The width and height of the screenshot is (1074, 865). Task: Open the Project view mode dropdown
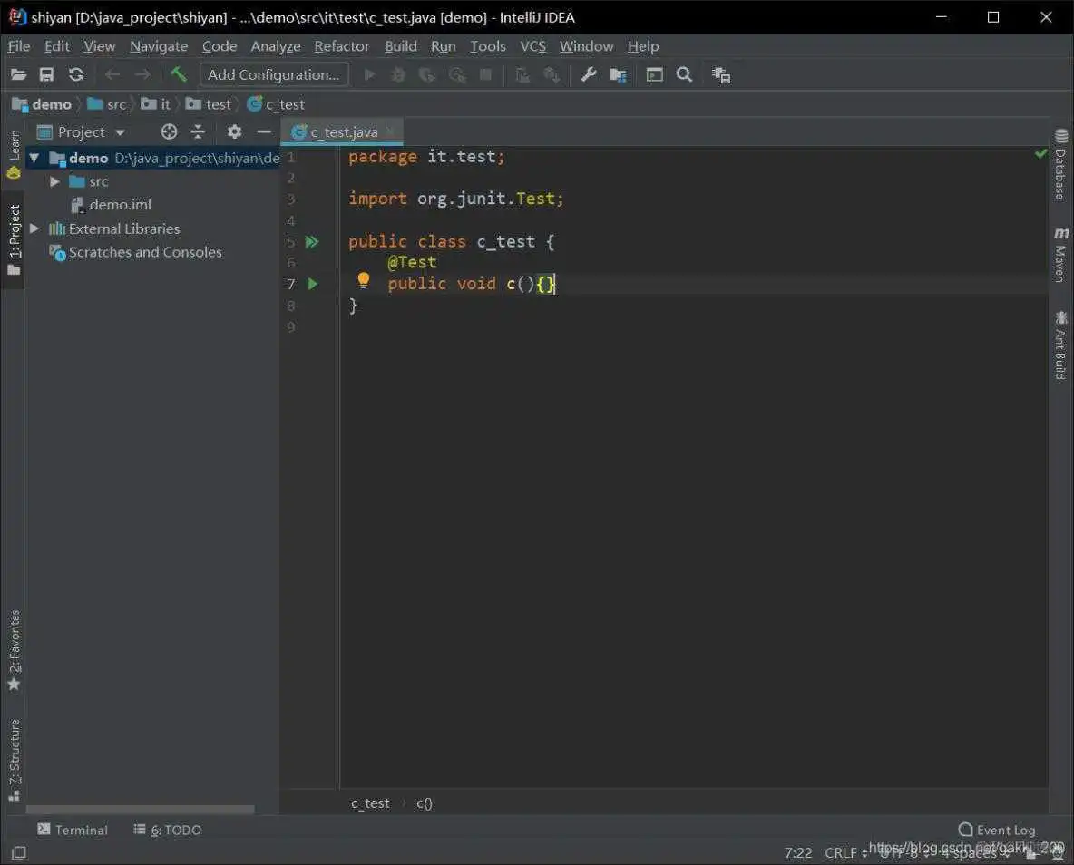120,131
